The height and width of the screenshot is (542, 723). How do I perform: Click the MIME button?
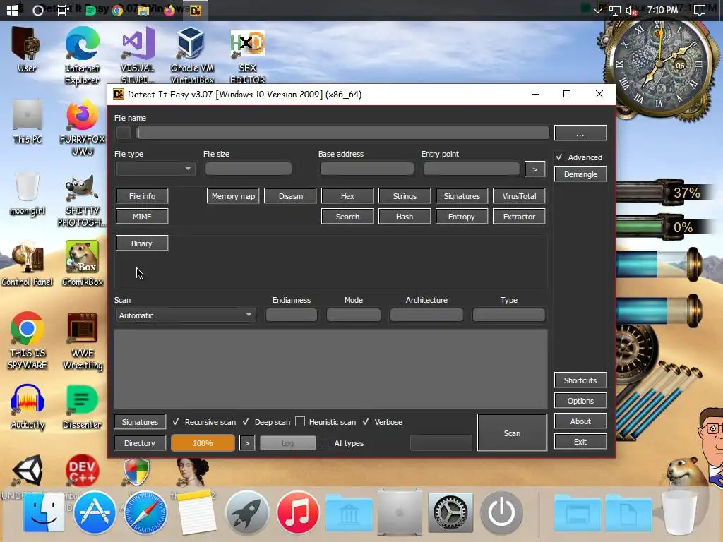(142, 217)
